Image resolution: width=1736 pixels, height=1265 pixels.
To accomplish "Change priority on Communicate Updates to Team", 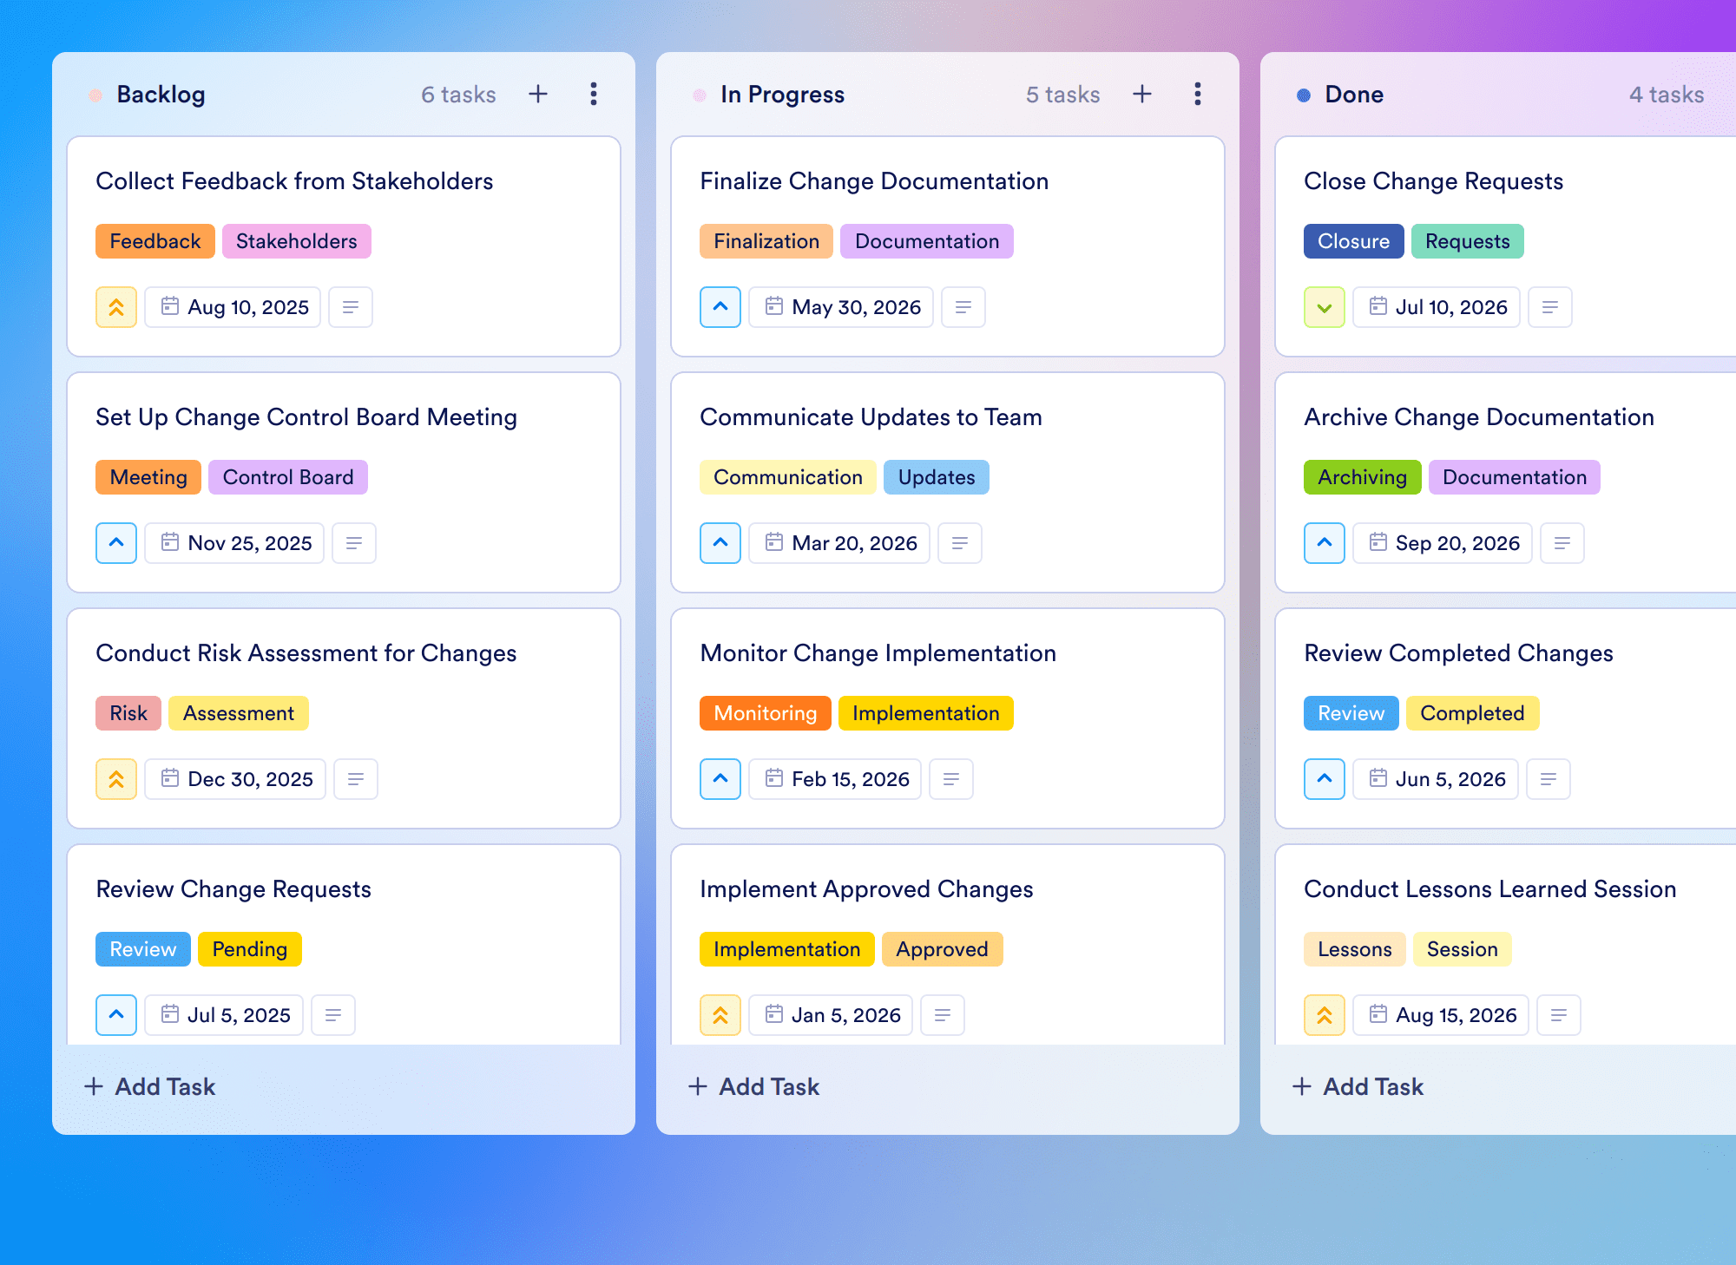I will (720, 543).
